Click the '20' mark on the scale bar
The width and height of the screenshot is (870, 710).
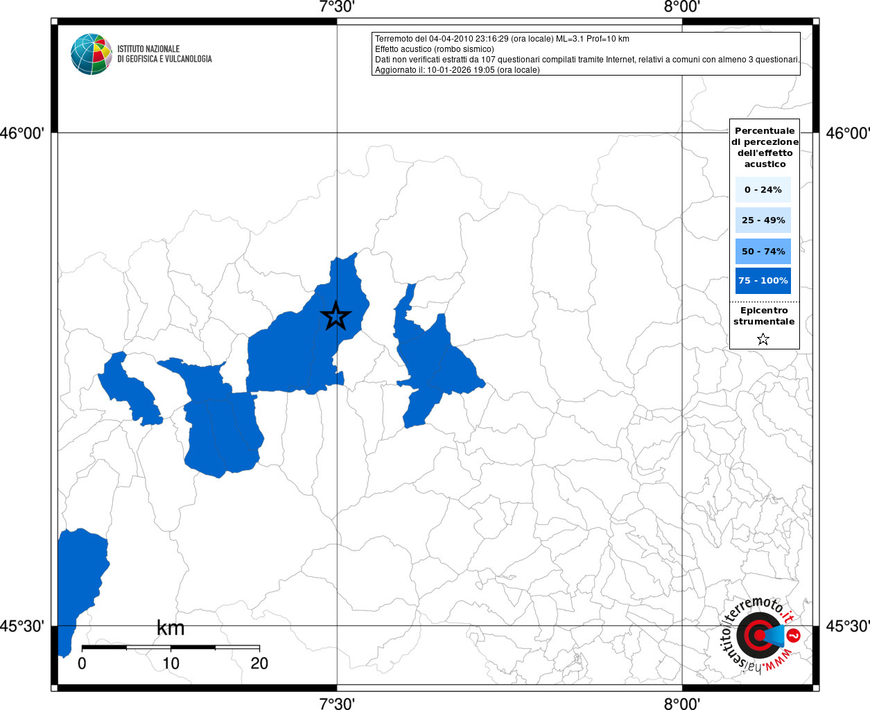(259, 664)
